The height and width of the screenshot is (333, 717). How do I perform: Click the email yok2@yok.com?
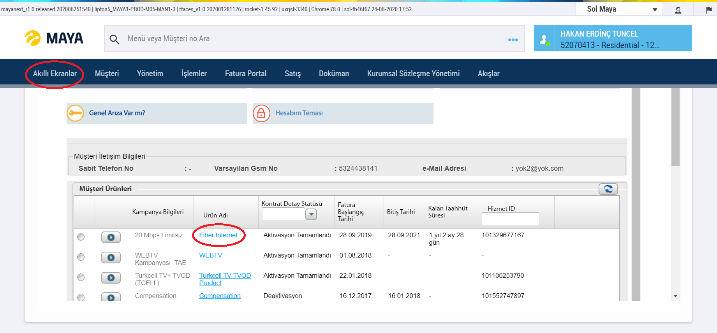pos(539,168)
